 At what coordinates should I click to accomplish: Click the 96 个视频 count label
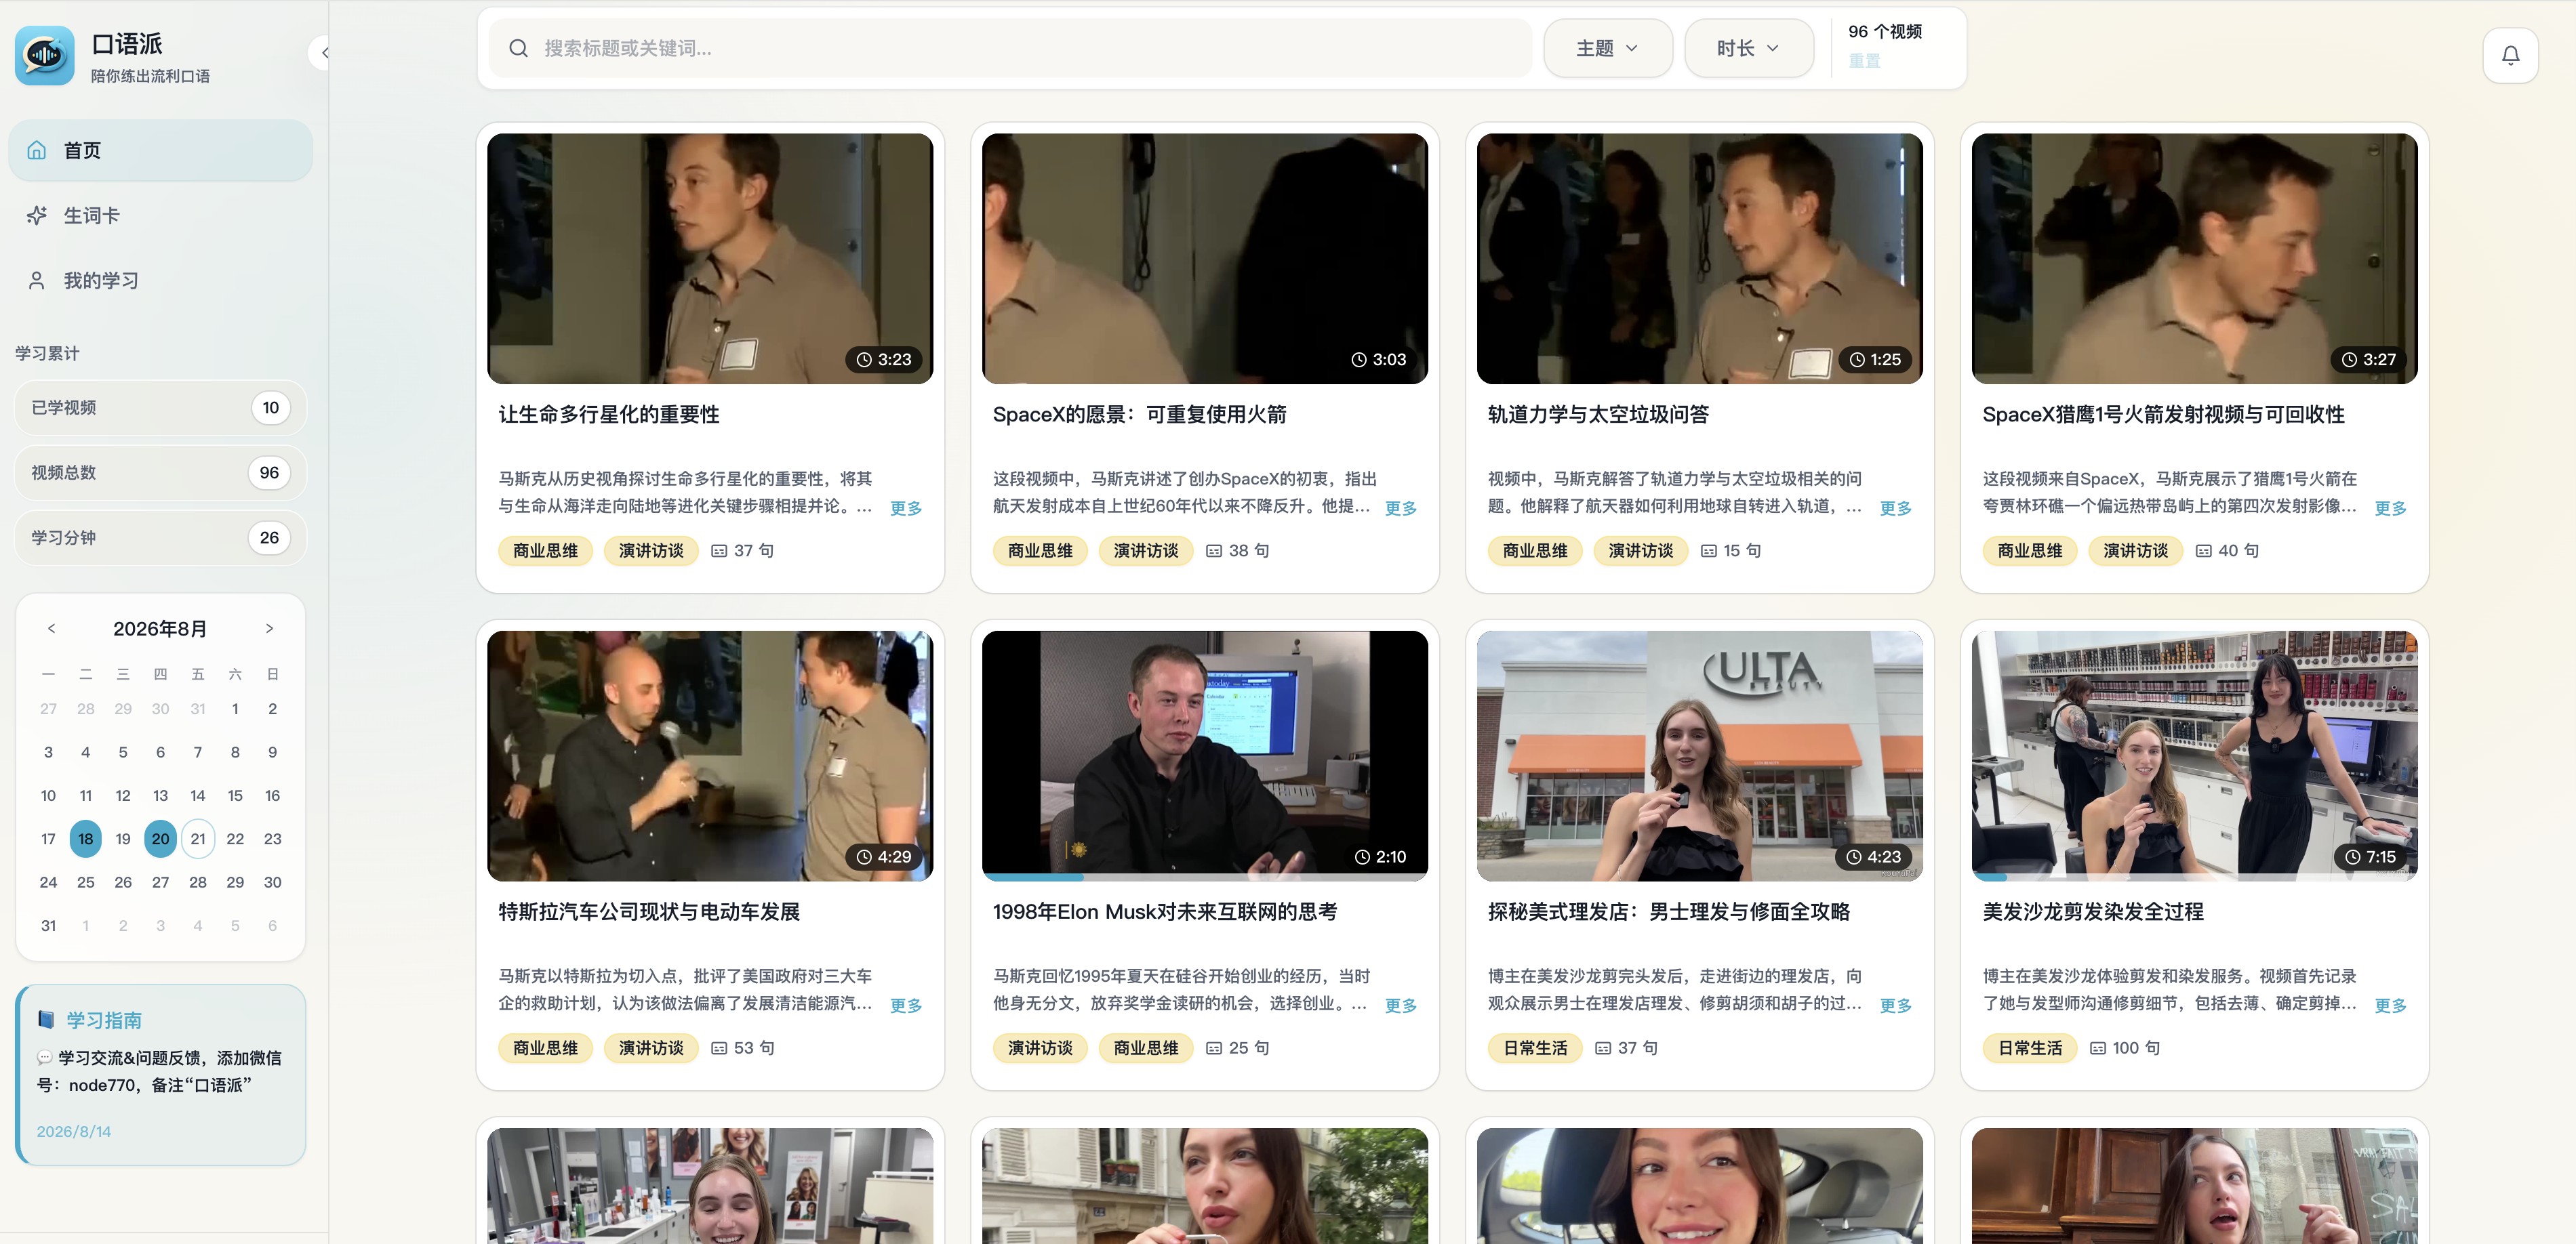pos(1885,31)
